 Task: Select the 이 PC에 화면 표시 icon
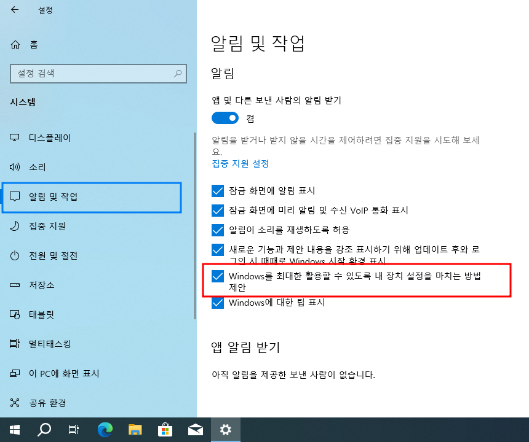[15, 373]
